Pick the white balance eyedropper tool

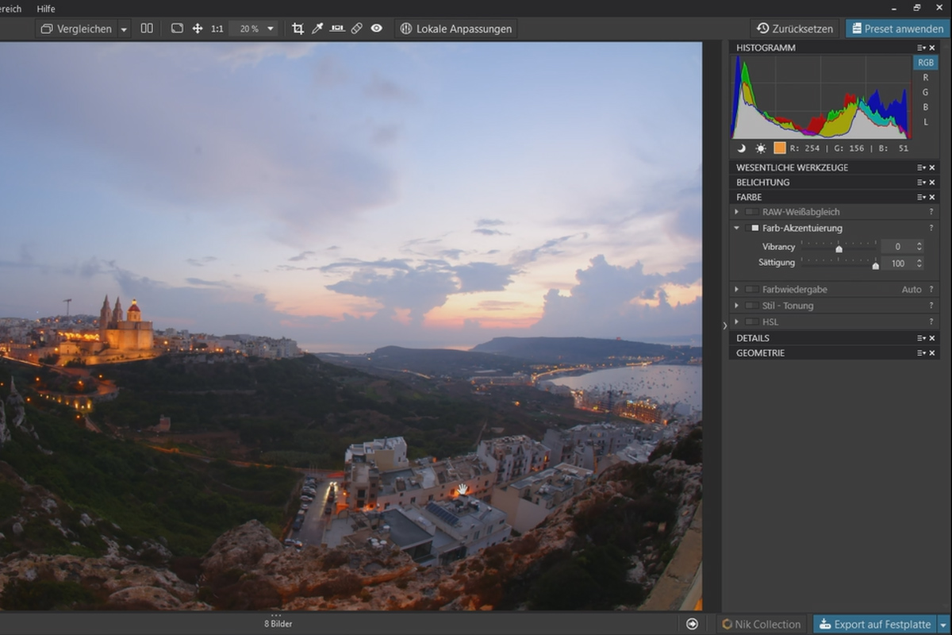pos(317,29)
